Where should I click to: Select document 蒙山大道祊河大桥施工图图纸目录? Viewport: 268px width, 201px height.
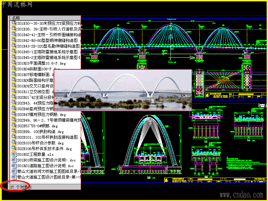(49, 172)
